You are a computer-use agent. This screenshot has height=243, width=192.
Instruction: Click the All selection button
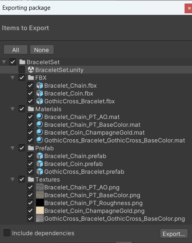tap(16, 50)
